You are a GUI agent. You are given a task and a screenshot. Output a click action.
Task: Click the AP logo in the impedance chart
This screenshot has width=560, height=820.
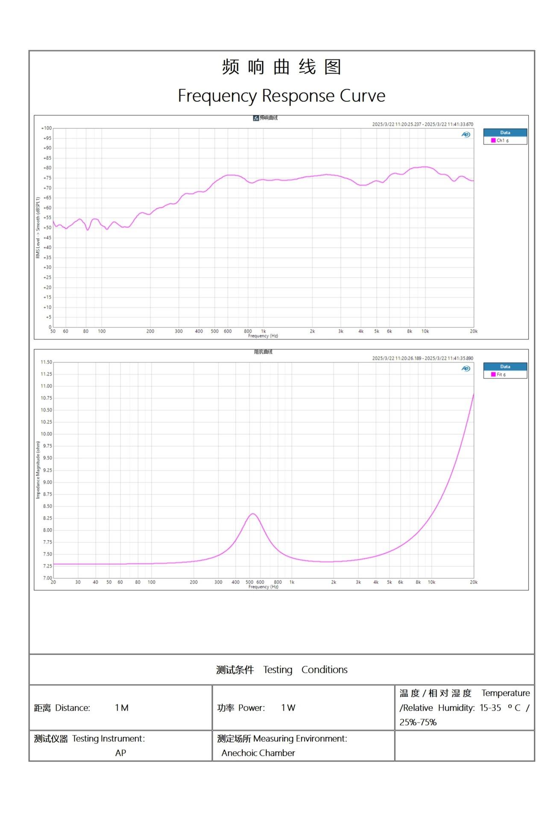466,369
